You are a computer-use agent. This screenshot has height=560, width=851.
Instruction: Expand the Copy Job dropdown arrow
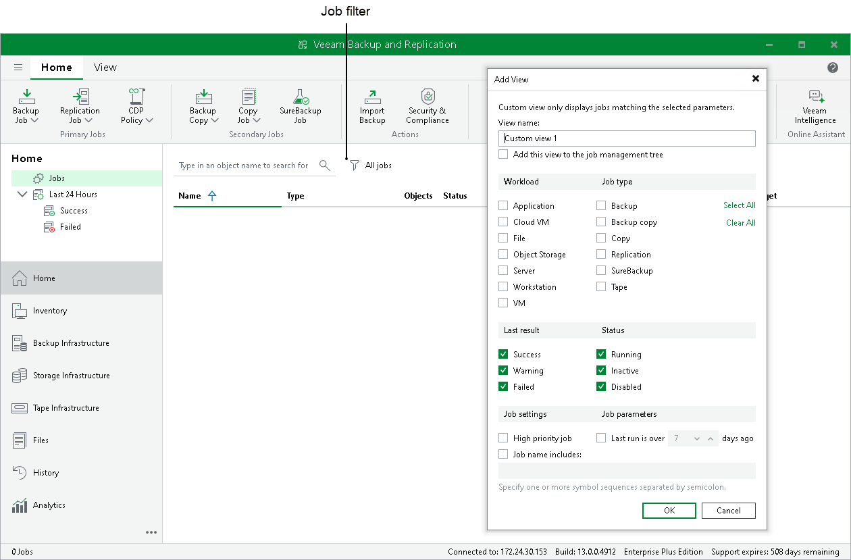click(257, 120)
